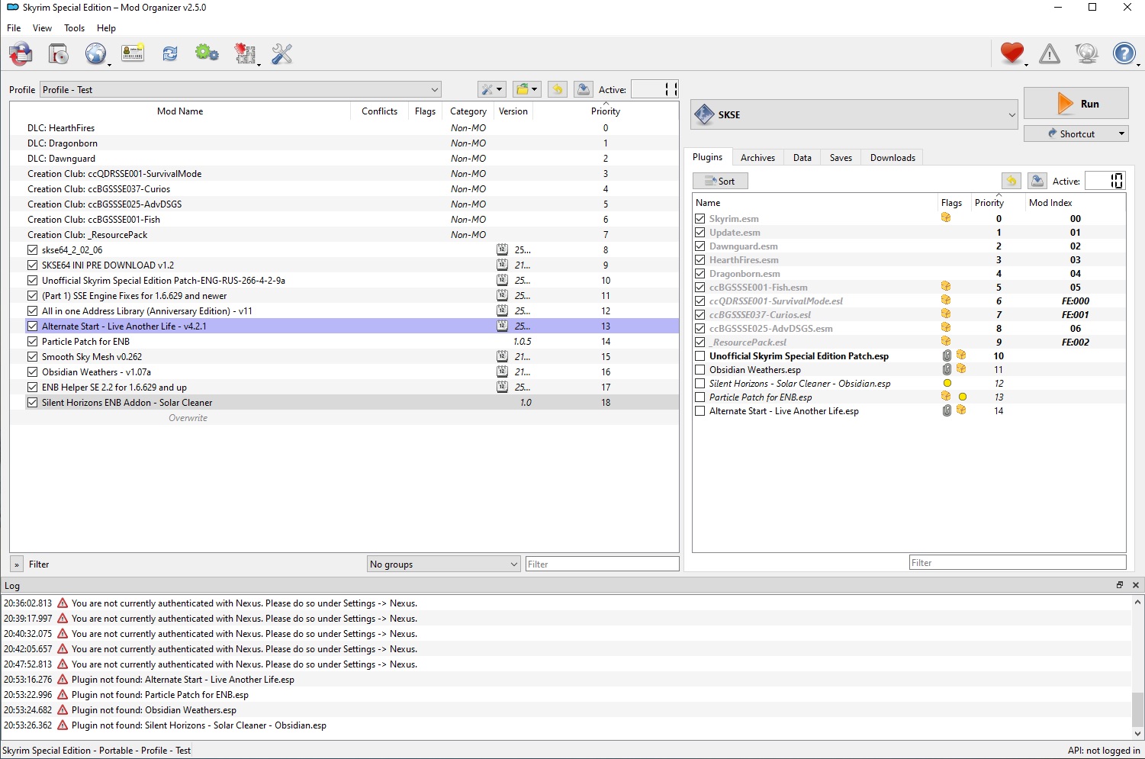The image size is (1145, 759).
Task: Check Particle Patch for ENB.esp plugin
Action: pos(700,397)
